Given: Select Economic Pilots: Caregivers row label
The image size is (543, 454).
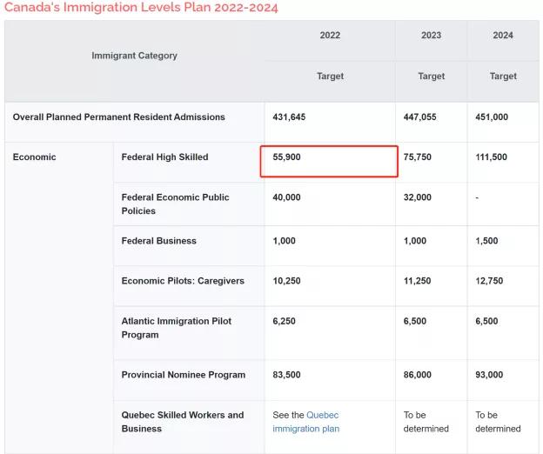Looking at the screenshot, I should (183, 281).
